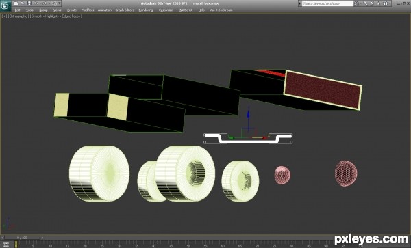Viewport: 411px width, 248px height.
Task: Click the arrow left of the search field
Action: (300, 3)
